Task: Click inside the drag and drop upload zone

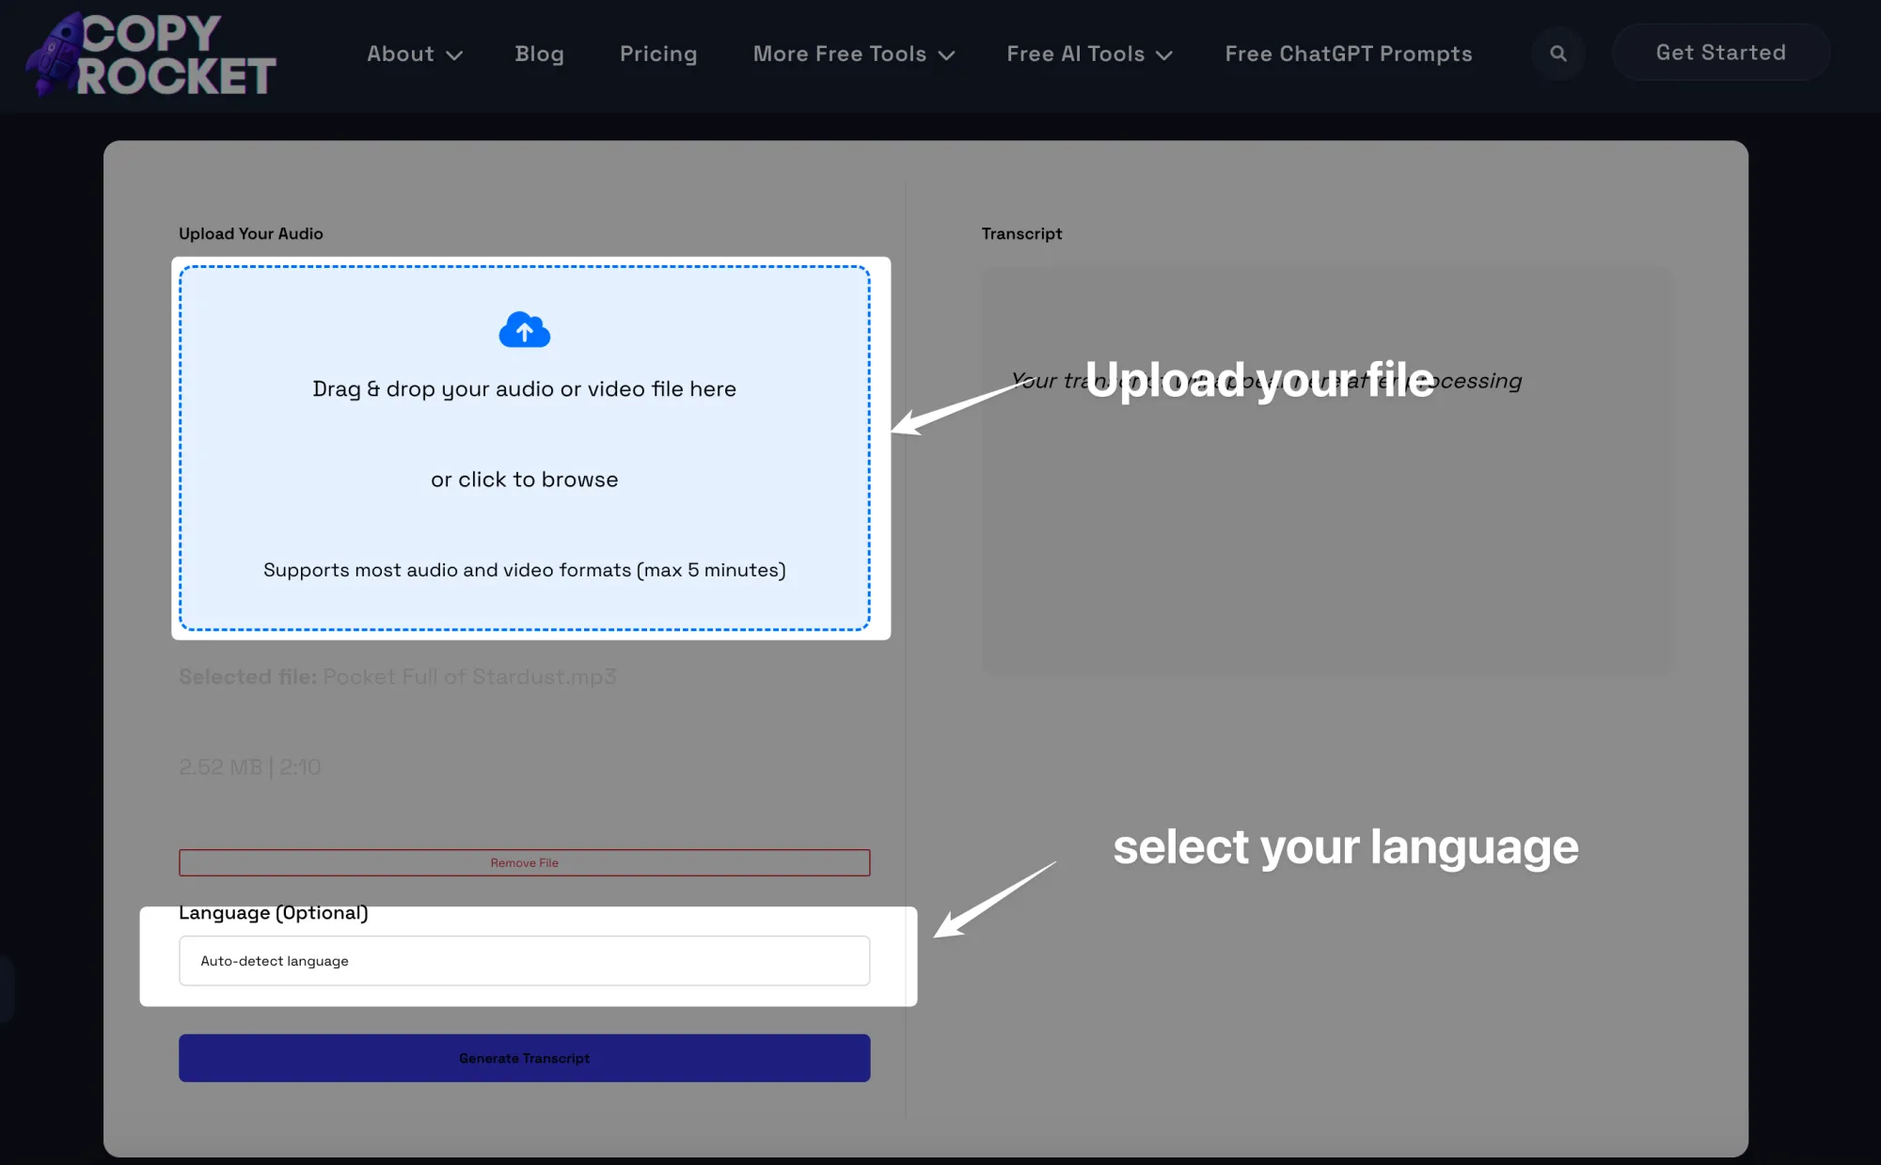Action: pyautogui.click(x=524, y=442)
